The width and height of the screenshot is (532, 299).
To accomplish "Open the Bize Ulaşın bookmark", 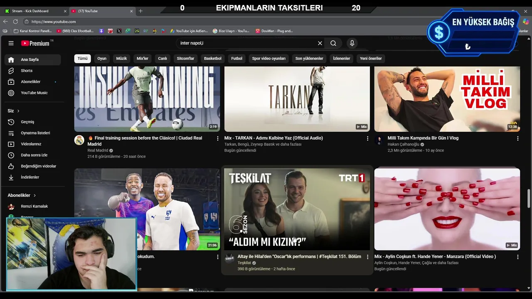I will coord(231,31).
